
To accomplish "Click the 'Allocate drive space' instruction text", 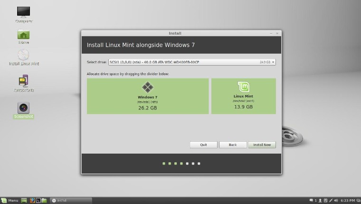I will 128,74.
